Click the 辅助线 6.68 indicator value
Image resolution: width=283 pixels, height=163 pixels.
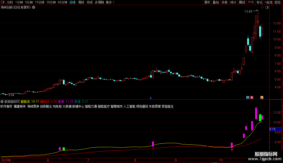tap(48, 102)
